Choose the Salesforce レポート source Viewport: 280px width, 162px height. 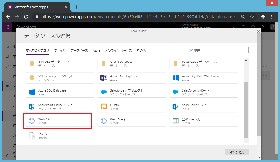pyautogui.click(x=203, y=92)
